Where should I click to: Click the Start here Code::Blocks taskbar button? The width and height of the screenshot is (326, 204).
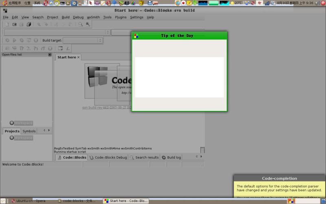(126, 201)
